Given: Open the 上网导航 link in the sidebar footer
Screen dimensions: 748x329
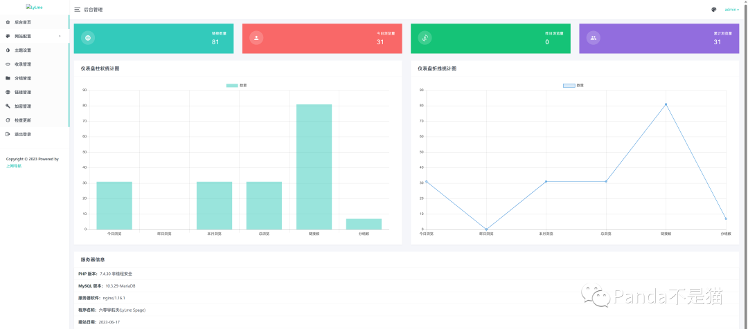Looking at the screenshot, I should click(x=13, y=166).
